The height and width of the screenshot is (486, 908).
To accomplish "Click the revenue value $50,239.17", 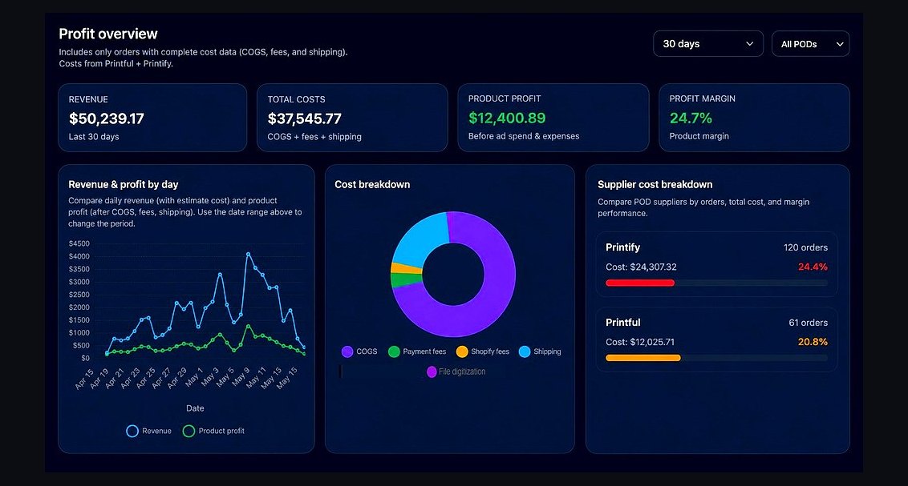I will click(x=107, y=118).
